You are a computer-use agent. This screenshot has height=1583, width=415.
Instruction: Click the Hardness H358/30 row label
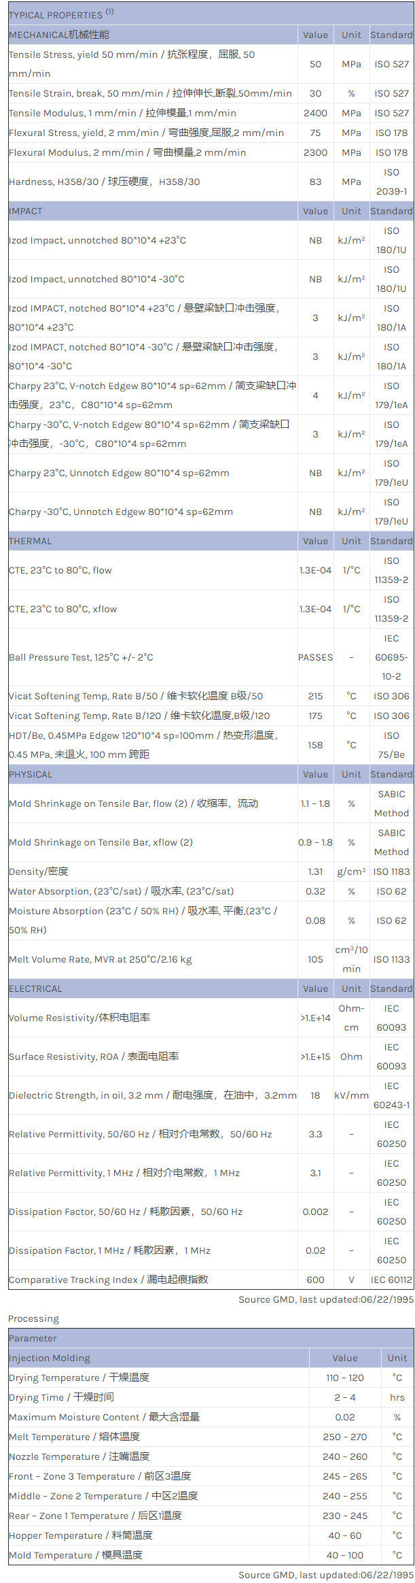click(x=105, y=182)
